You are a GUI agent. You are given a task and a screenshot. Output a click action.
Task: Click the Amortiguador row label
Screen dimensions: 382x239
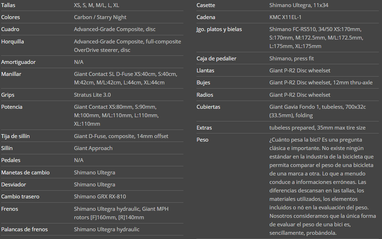tap(18, 62)
